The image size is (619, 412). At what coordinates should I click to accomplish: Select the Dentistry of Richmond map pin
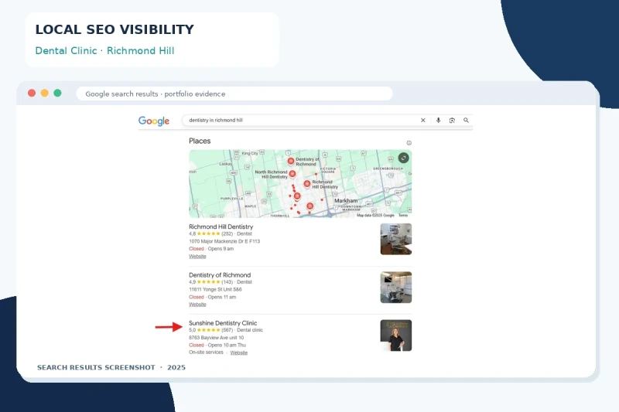pos(291,161)
